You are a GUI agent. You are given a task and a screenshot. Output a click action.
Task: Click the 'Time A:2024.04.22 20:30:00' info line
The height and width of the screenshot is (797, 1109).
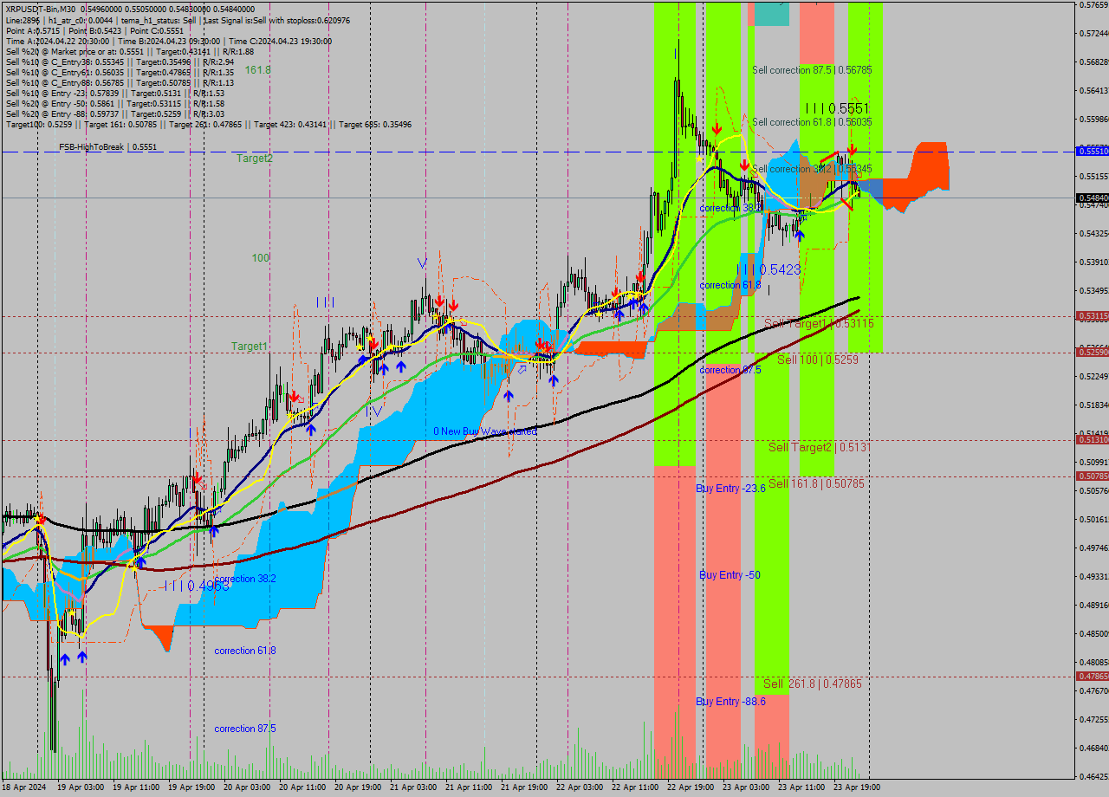point(168,41)
